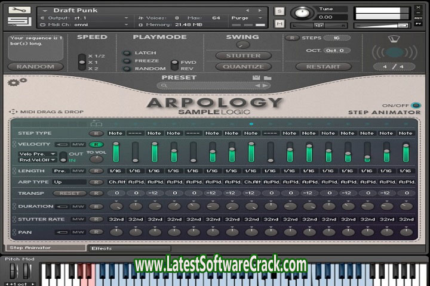Randomize Pan with its R button

pyautogui.click(x=96, y=232)
